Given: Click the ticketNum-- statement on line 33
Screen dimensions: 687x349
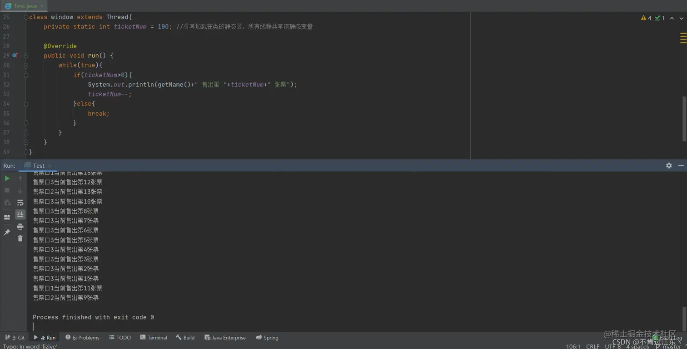Looking at the screenshot, I should tap(110, 94).
